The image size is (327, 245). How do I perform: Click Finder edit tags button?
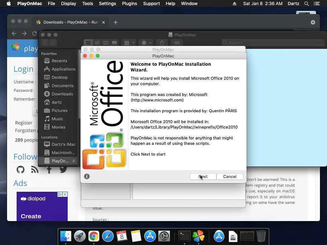point(177,43)
